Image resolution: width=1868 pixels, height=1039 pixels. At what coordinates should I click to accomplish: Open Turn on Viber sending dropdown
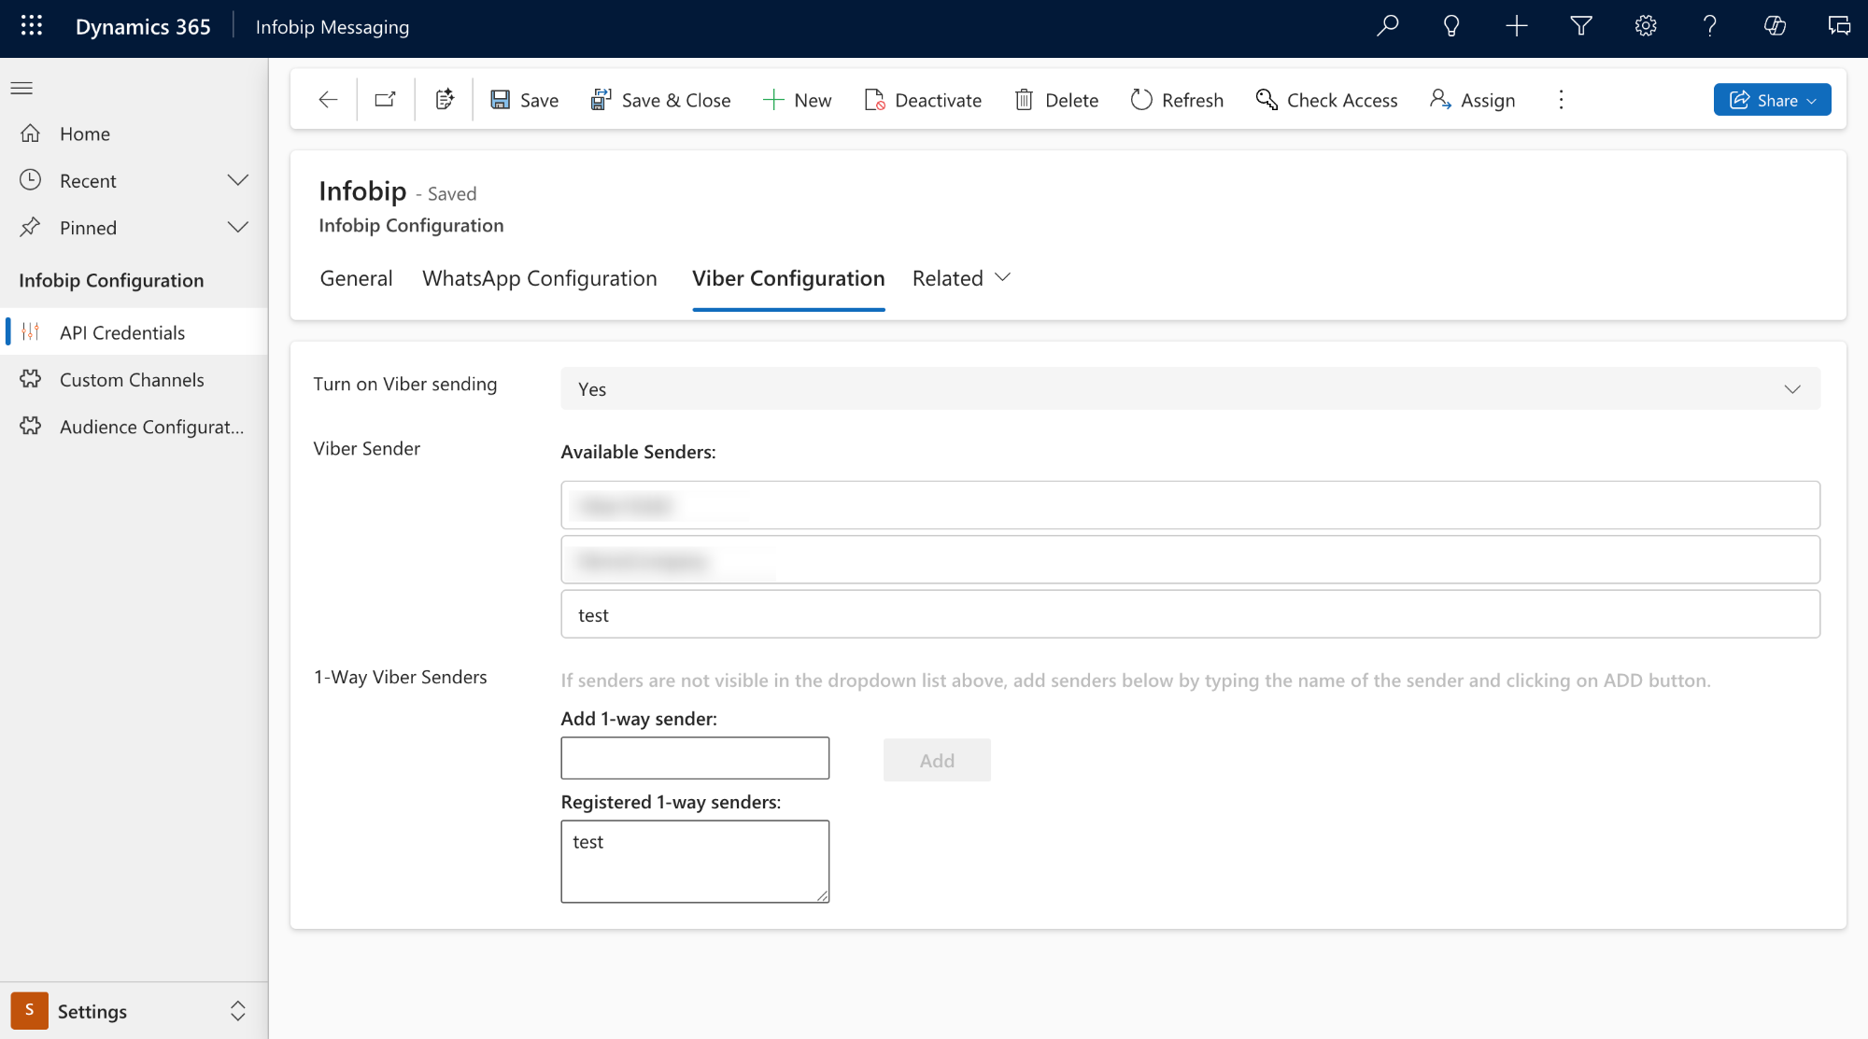point(1190,388)
